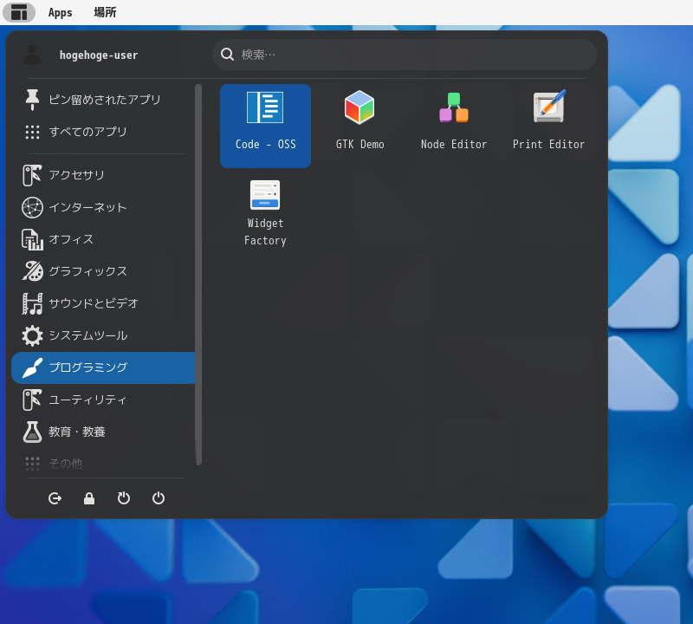This screenshot has height=624, width=693.
Task: Open the Print Editor app
Action: (548, 126)
